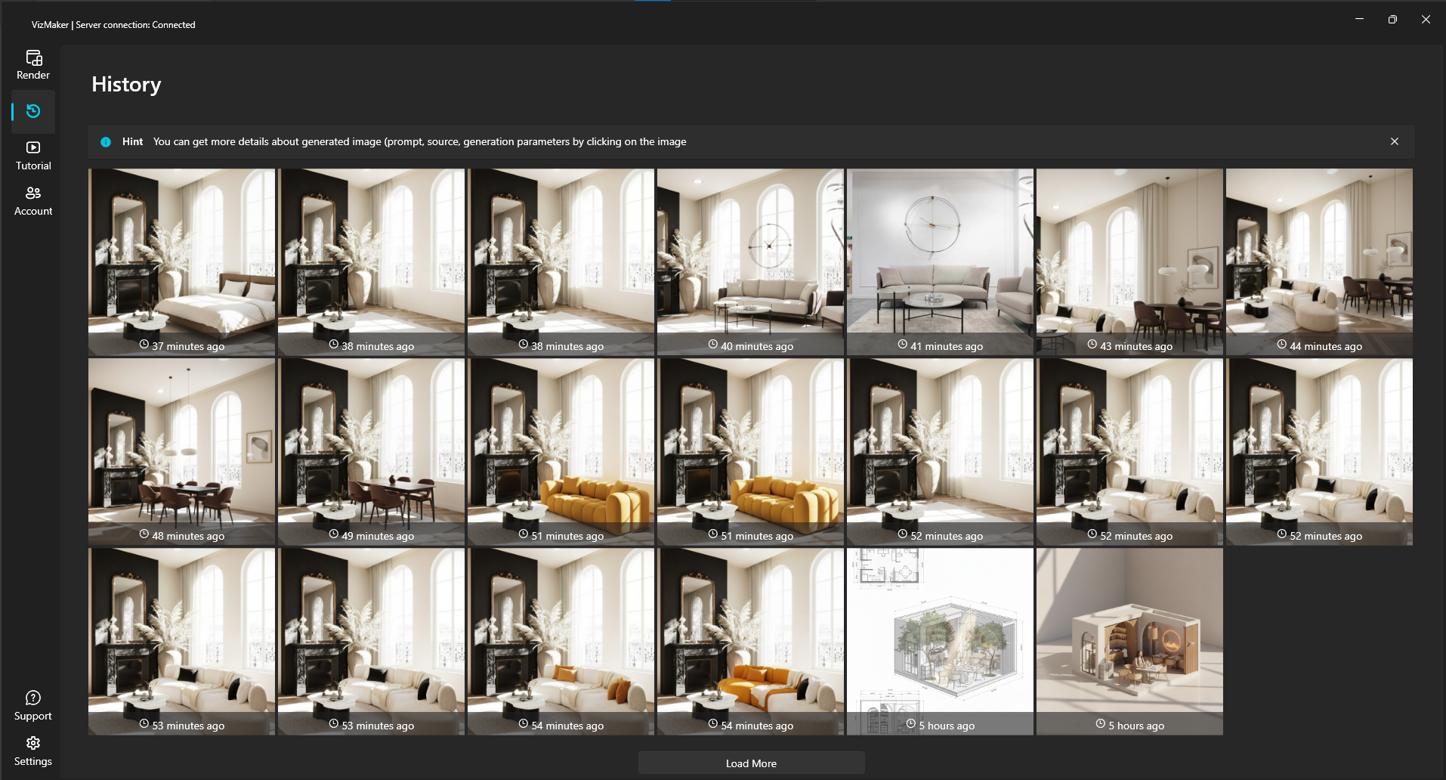Click the info icon in the Hint banner
This screenshot has height=780, width=1446.
point(106,141)
